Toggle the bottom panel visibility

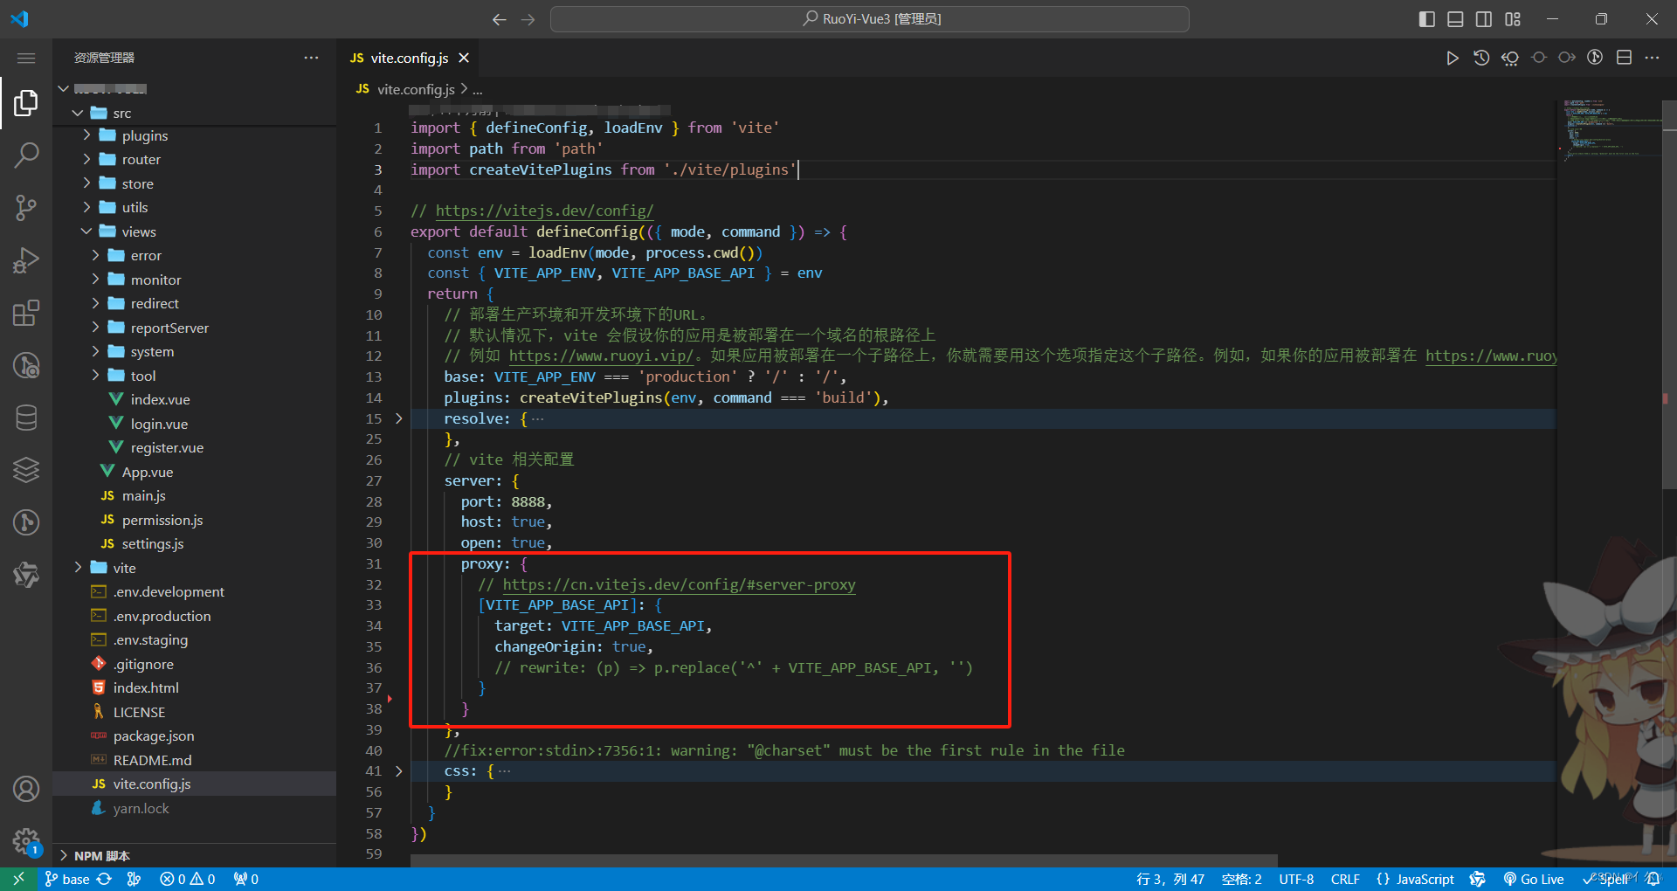coord(1454,18)
